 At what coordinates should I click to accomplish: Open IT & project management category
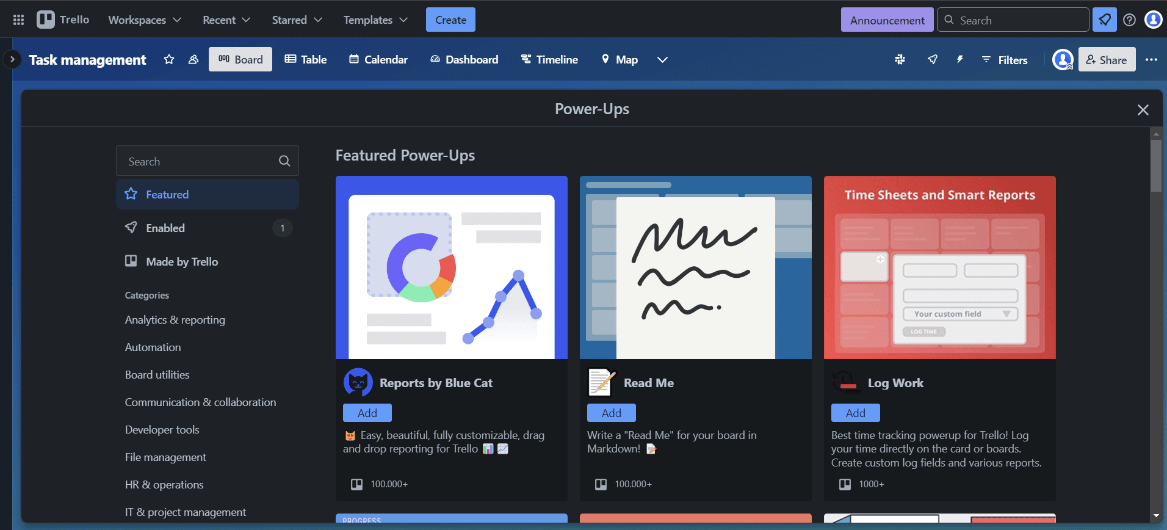(186, 512)
